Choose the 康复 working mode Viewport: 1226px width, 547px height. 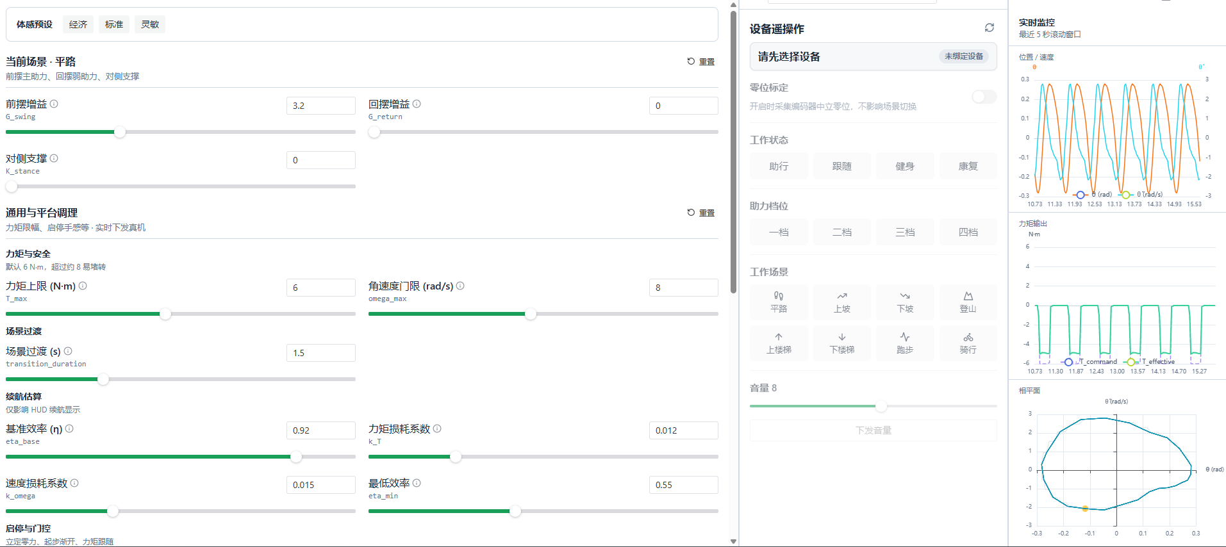968,166
